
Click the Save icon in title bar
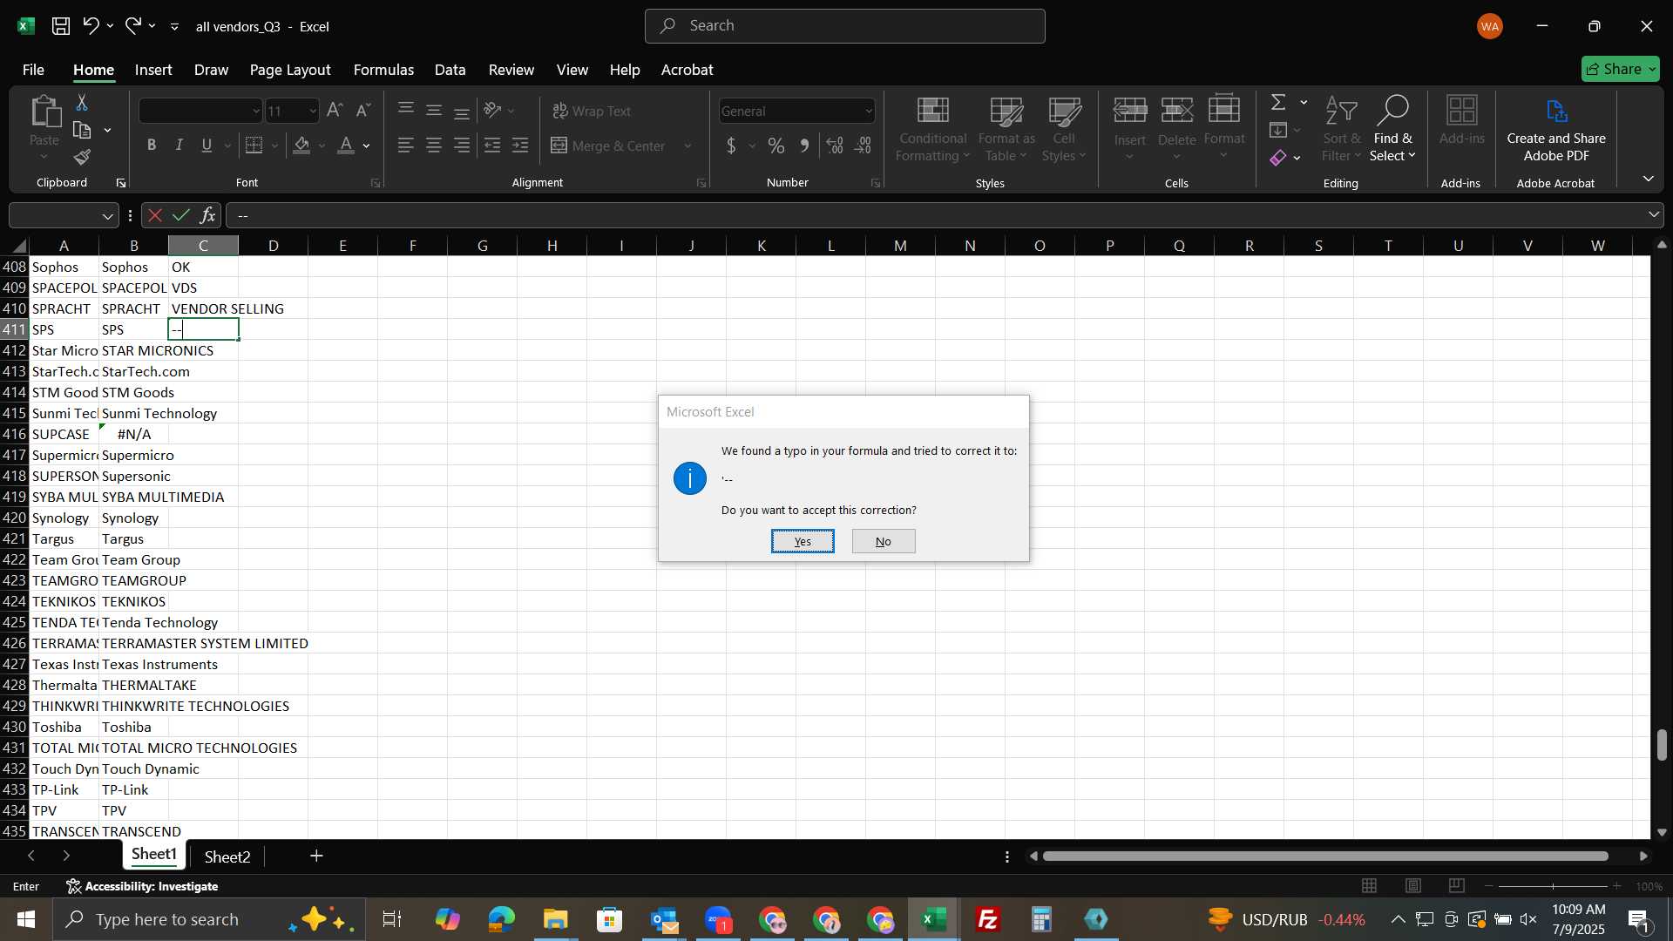61,26
